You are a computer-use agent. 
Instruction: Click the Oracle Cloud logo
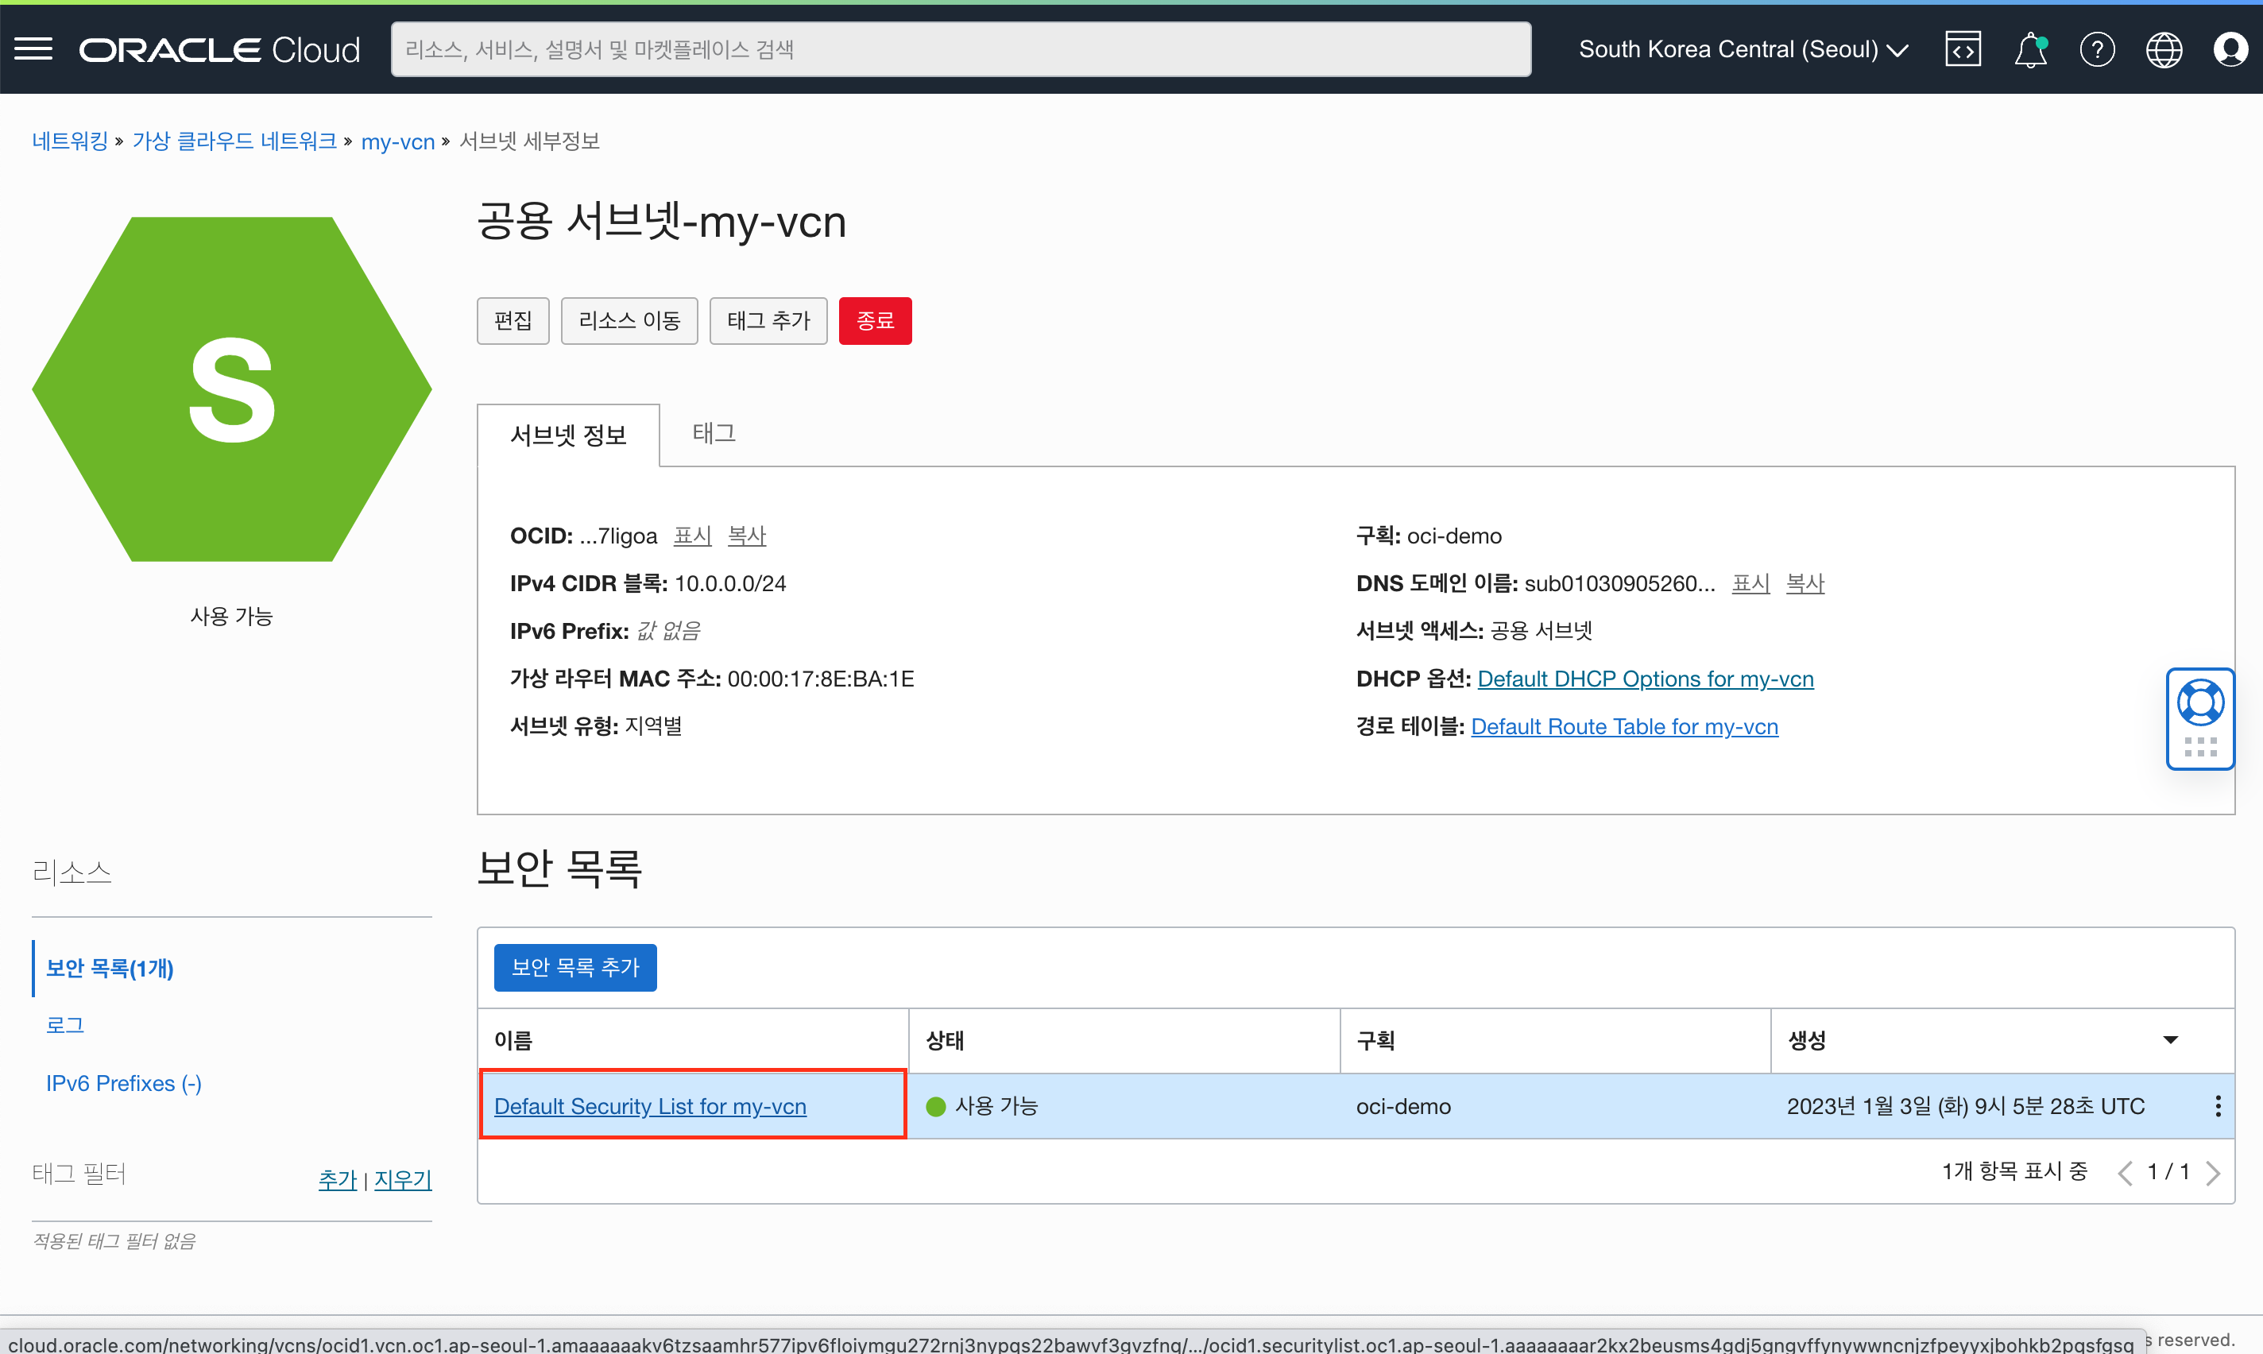coord(220,49)
